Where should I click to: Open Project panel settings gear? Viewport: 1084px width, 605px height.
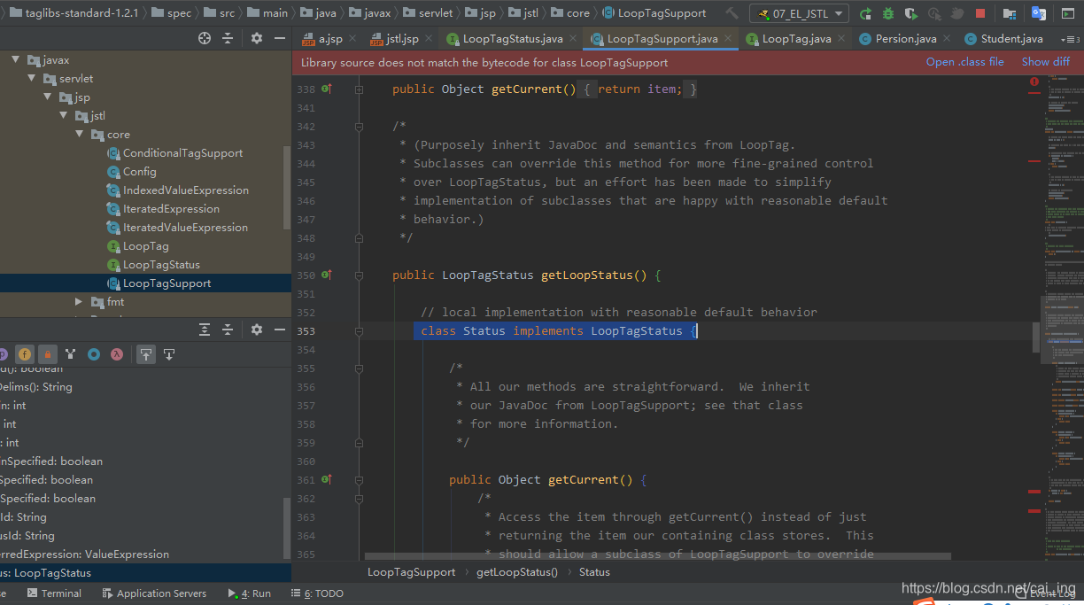click(257, 38)
